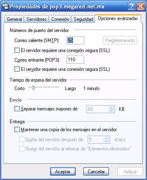This screenshot has height=180, width=147.
Task: Enable SSL for incoming POP3 mail
Action: tap(17, 69)
